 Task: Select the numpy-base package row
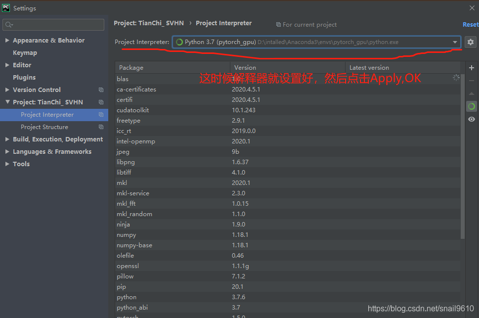coord(288,245)
